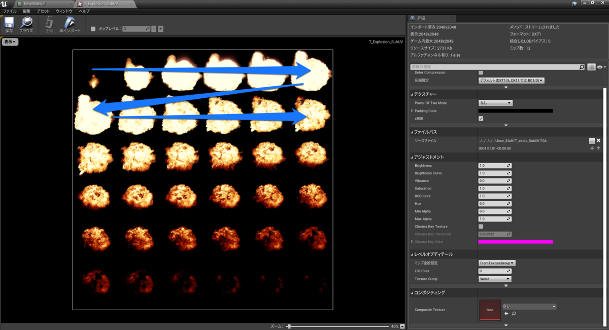This screenshot has height=330, width=609.
Task: Open the eye view options in 詳細
Action: [601, 67]
